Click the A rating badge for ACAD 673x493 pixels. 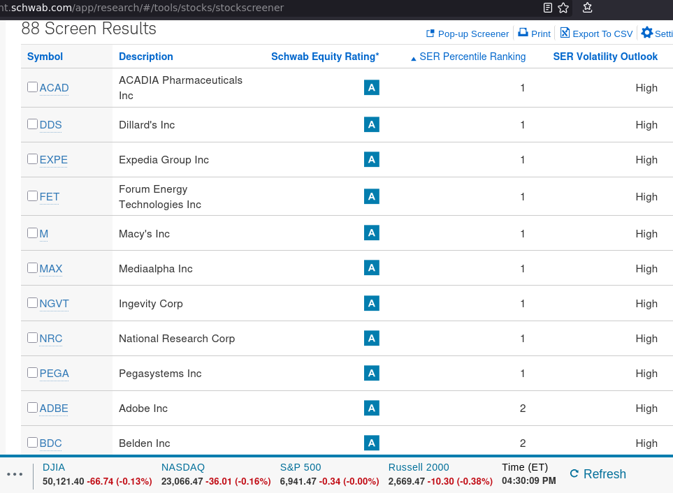tap(372, 87)
